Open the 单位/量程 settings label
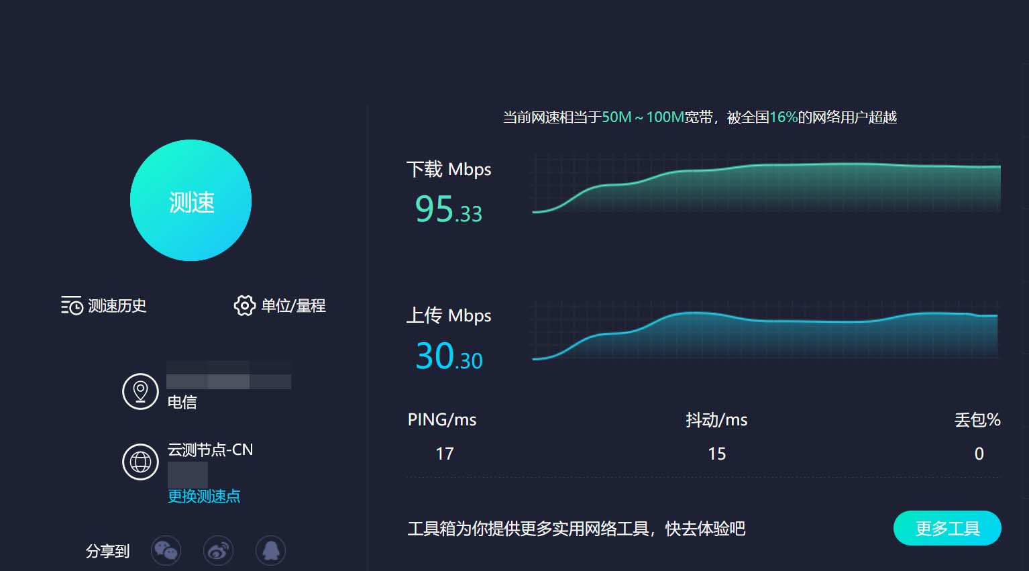This screenshot has height=571, width=1029. (x=293, y=306)
